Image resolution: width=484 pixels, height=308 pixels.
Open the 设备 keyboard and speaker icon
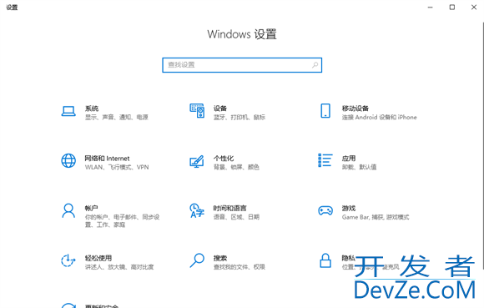pos(197,110)
